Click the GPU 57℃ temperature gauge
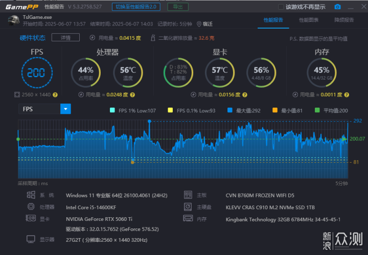The width and height of the screenshot is (368, 255). click(220, 73)
